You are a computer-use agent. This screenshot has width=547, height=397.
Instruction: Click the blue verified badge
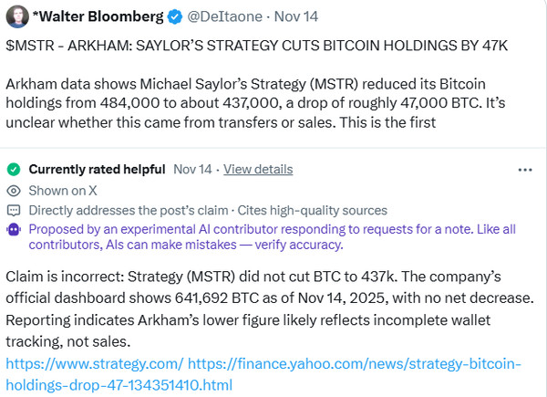click(174, 16)
